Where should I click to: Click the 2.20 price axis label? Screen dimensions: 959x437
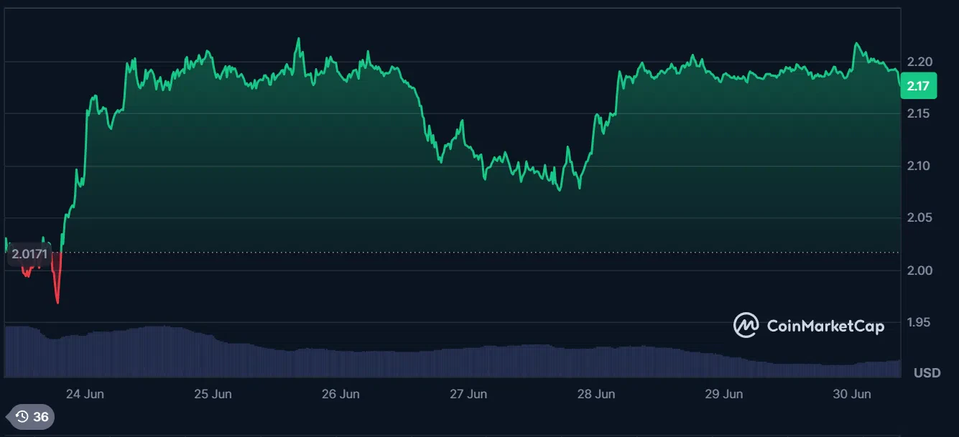pos(919,62)
